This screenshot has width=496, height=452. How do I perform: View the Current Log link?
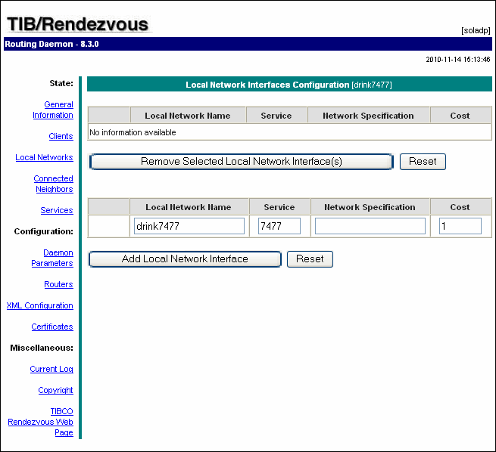tap(51, 369)
